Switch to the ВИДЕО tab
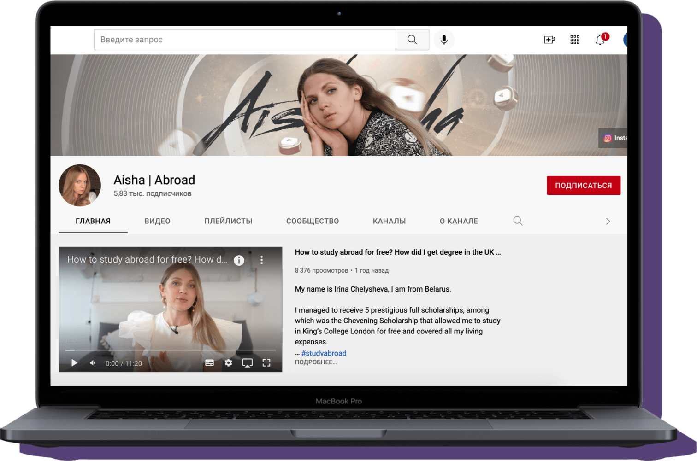Screen dimensions: 697x461 click(158, 221)
